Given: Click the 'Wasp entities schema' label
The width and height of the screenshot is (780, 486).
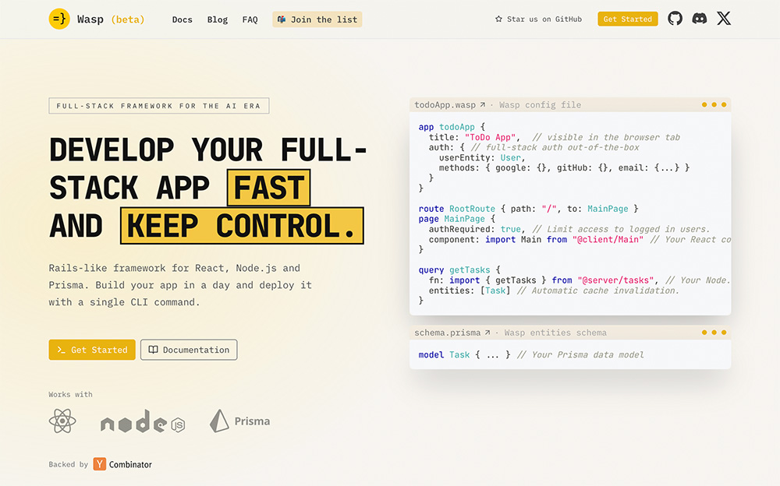Looking at the screenshot, I should (x=555, y=333).
